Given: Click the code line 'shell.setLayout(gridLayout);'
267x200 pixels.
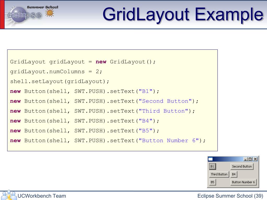Looking at the screenshot, I should coord(60,82).
